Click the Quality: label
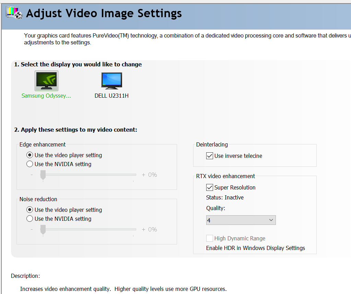Image resolution: width=351 pixels, height=294 pixels. coord(215,208)
